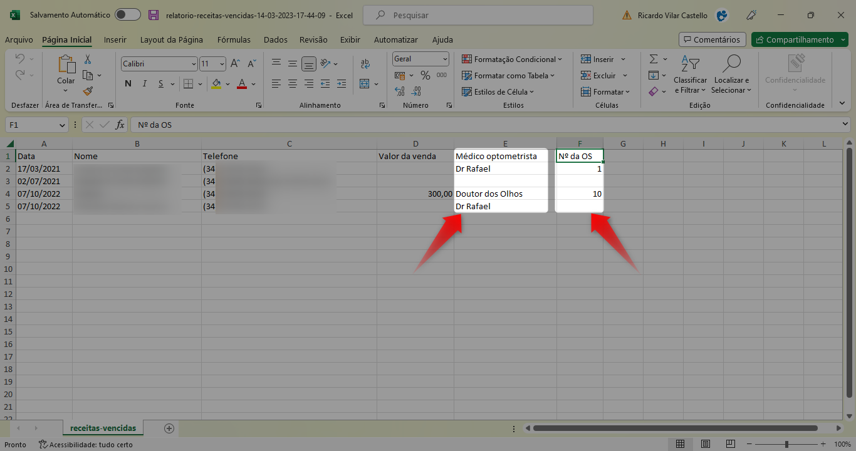
Task: Click the Format Painter brush icon
Action: point(88,91)
